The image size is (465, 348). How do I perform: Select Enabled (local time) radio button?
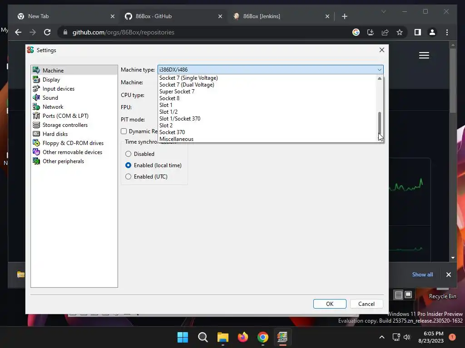(x=128, y=165)
